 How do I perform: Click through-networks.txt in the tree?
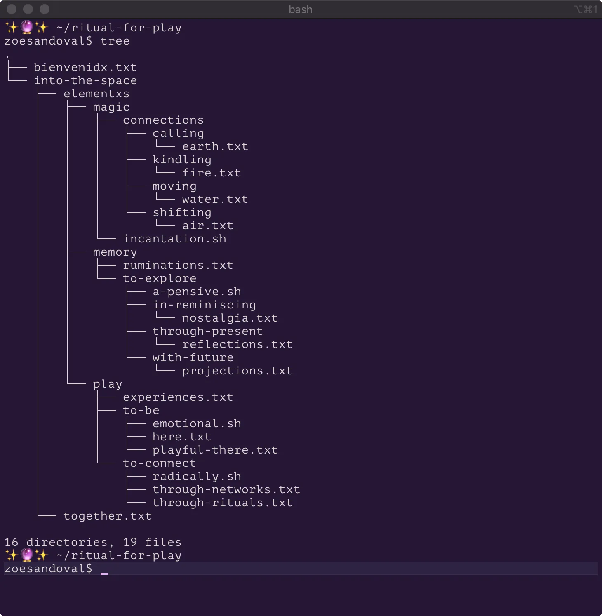226,490
